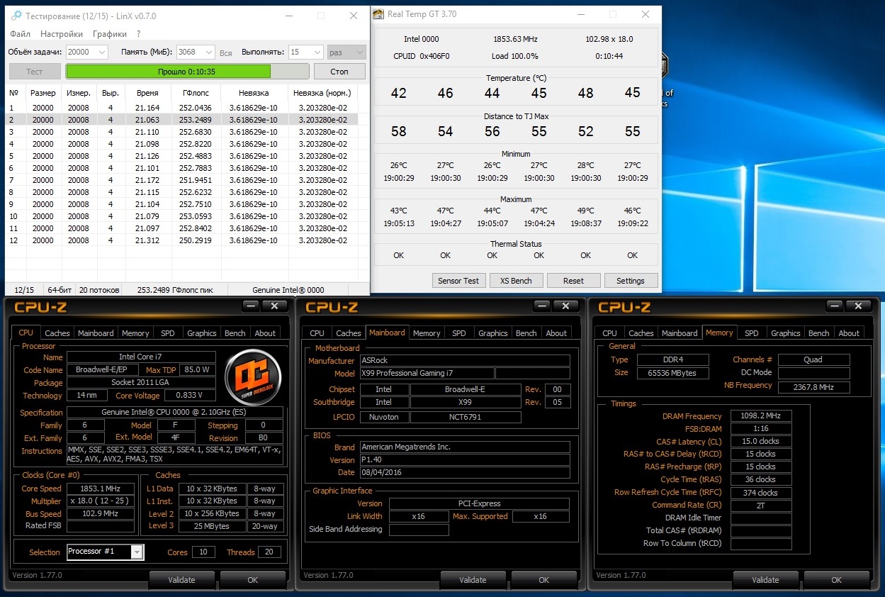885x597 pixels.
Task: Click the Real Temp GT title bar icon
Action: 379,14
